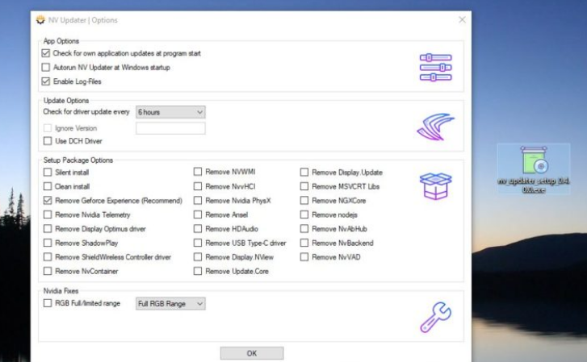
Task: Toggle Enable Log-Files checkbox
Action: (x=46, y=81)
